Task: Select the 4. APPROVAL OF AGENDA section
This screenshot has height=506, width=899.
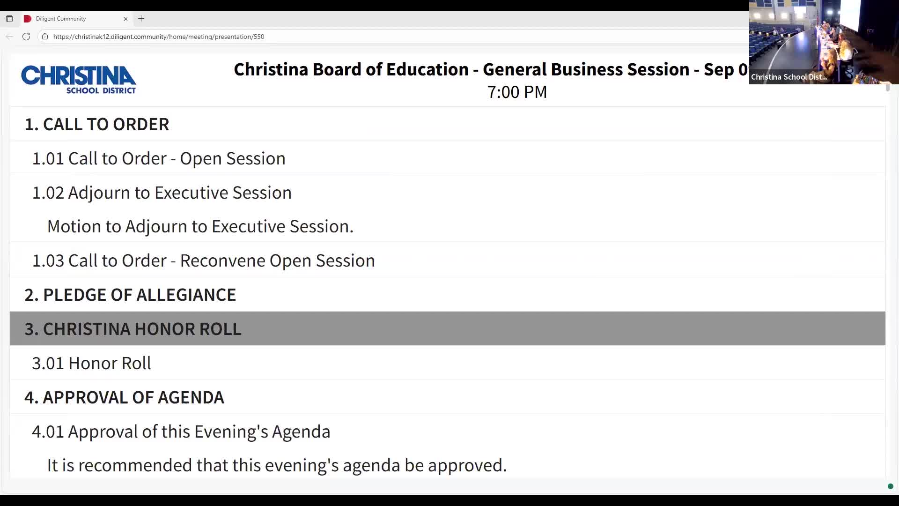Action: [124, 397]
